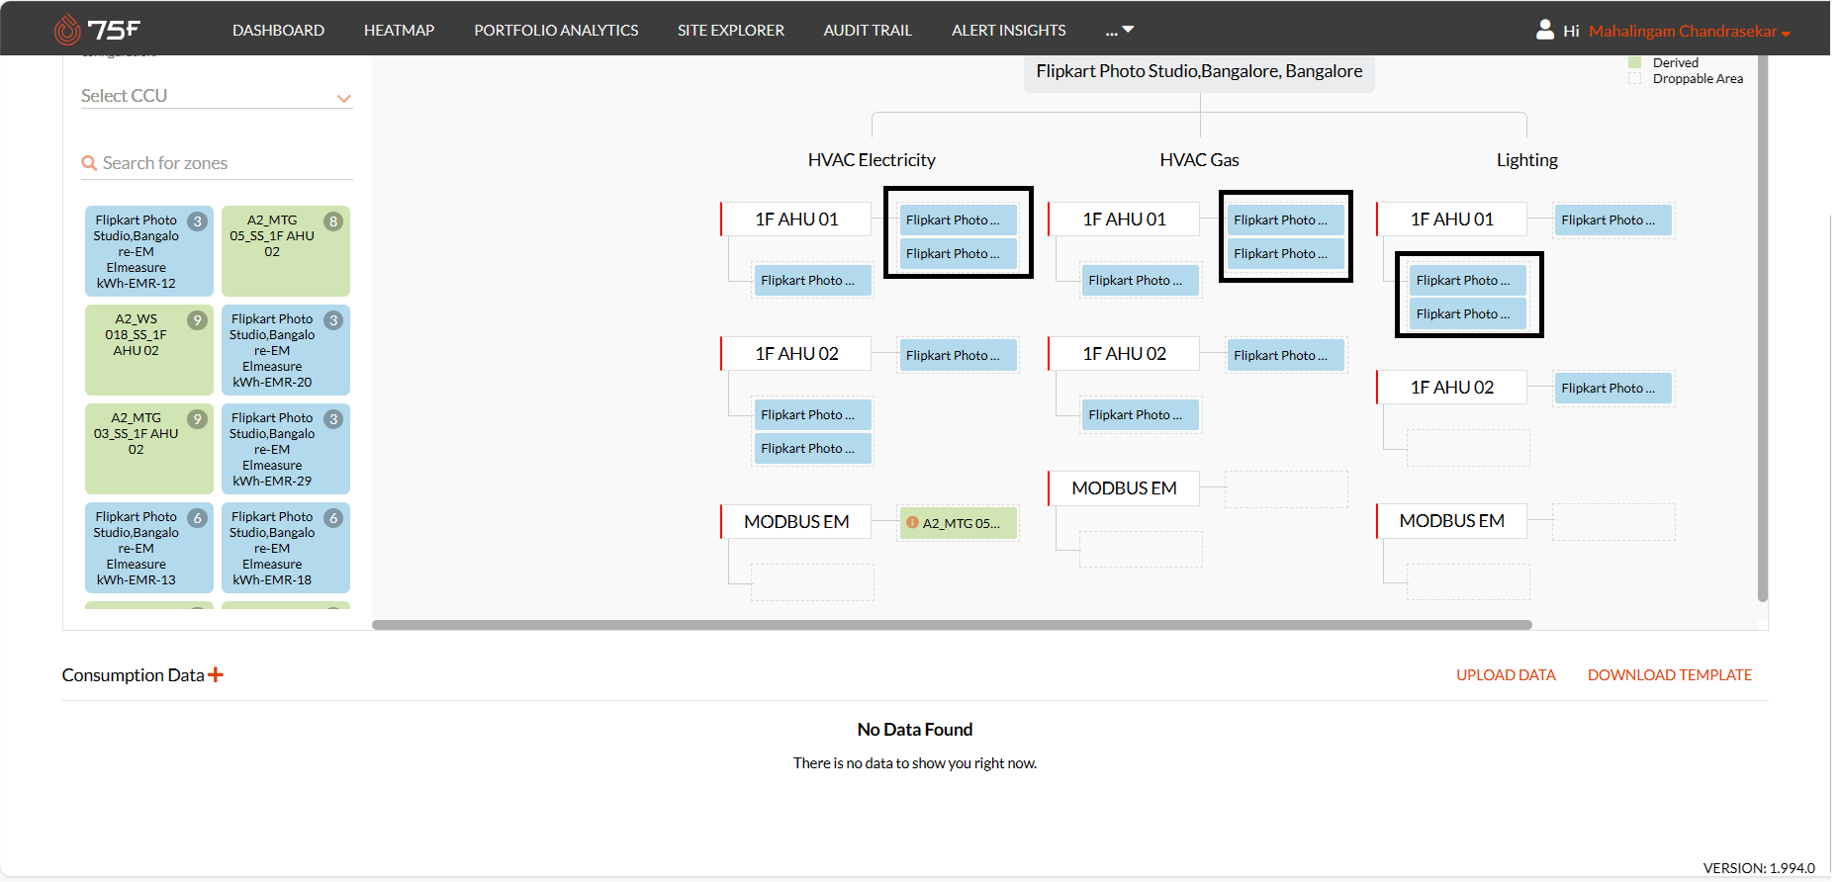Open the HEATMAP page

(400, 30)
